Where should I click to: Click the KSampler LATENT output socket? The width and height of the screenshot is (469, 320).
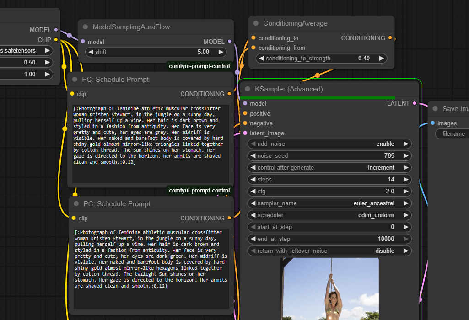click(415, 103)
